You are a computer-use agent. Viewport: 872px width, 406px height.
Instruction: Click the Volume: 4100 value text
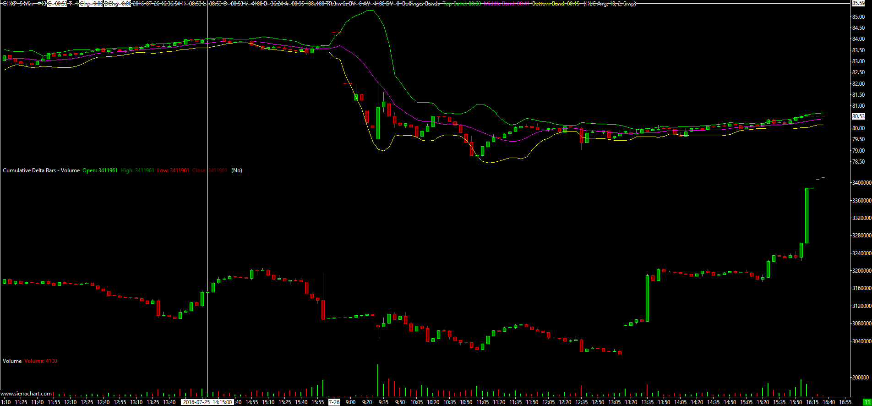tap(41, 361)
